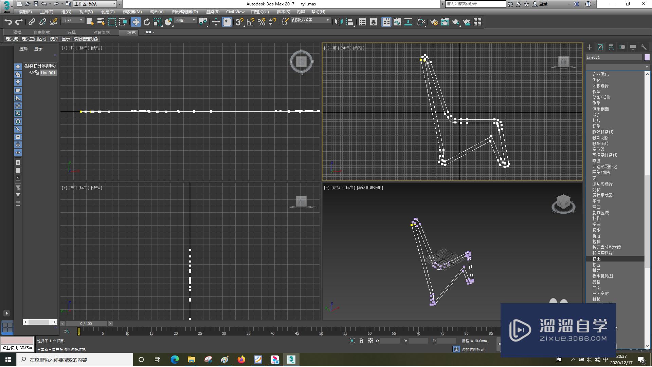Open the 3ds Max application menu

[6, 6]
